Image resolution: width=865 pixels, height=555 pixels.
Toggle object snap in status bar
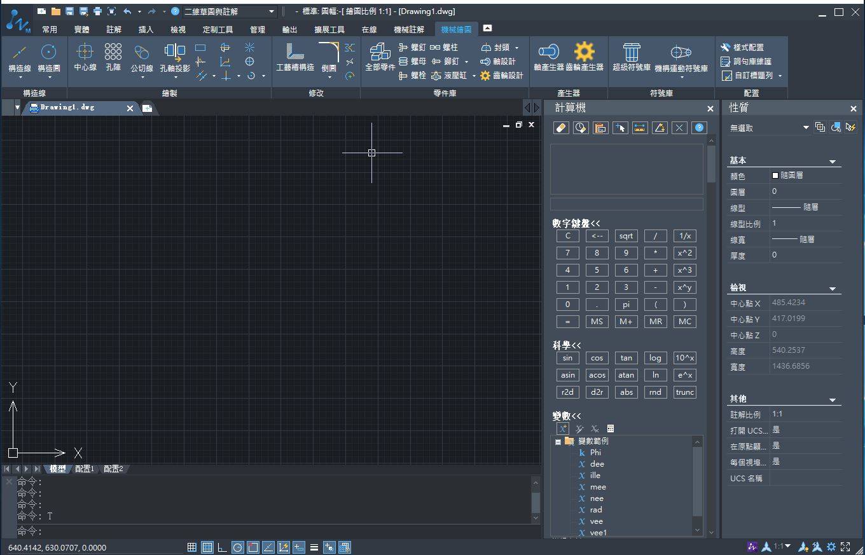pyautogui.click(x=253, y=547)
